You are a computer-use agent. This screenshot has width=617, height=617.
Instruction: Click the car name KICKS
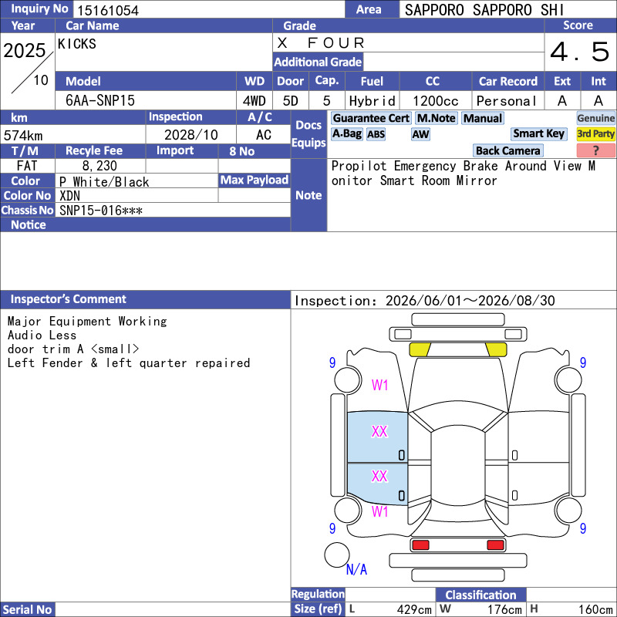pyautogui.click(x=76, y=43)
